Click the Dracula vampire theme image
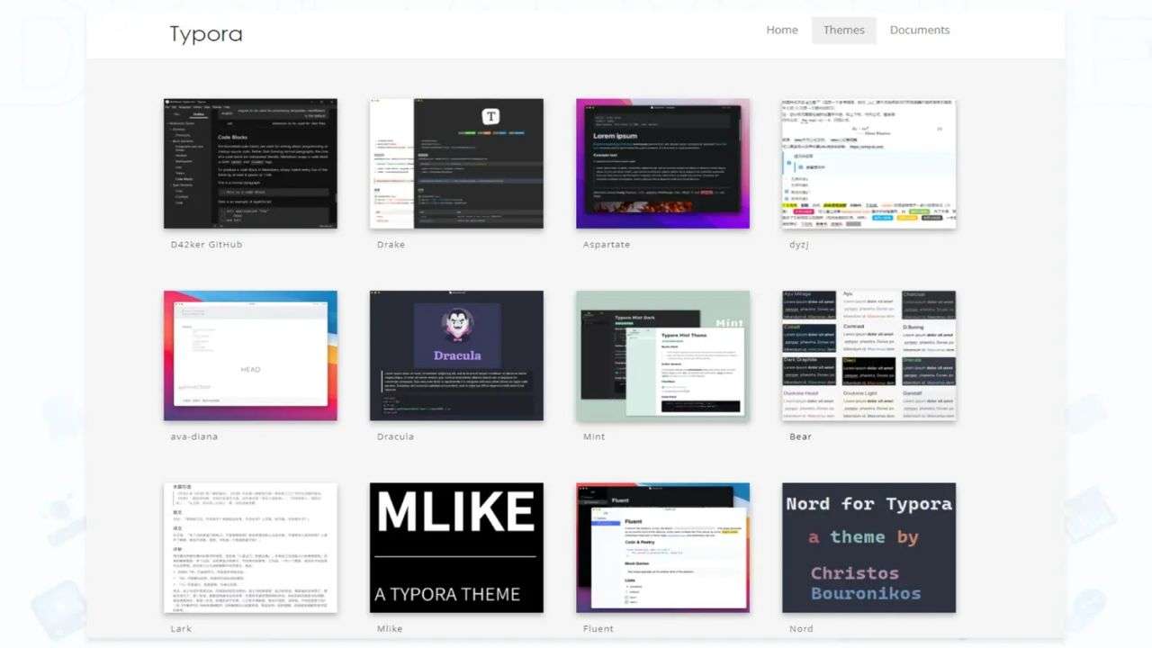 (456, 355)
